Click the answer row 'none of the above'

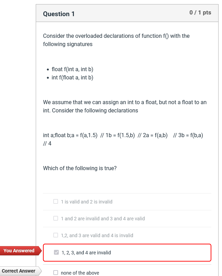click(80, 273)
